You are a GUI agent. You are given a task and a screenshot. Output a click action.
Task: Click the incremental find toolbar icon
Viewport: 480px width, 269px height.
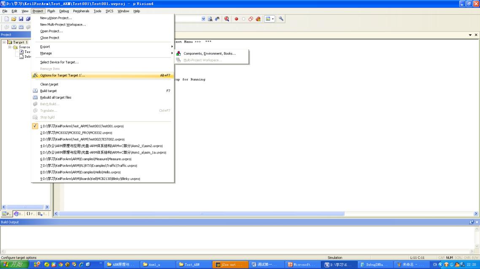click(x=217, y=19)
